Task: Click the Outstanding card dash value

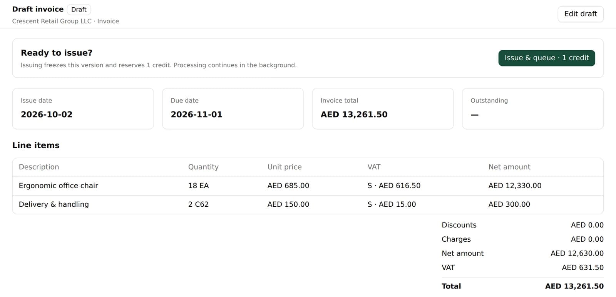Action: pos(474,115)
